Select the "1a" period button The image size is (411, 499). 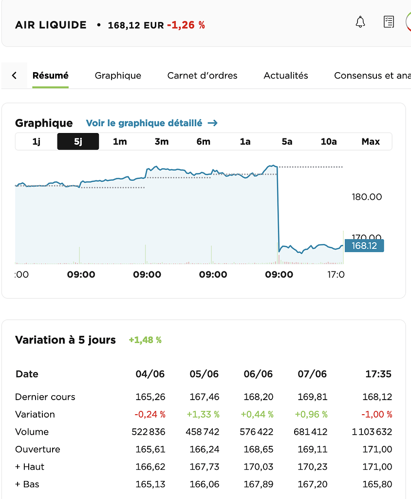tap(245, 141)
